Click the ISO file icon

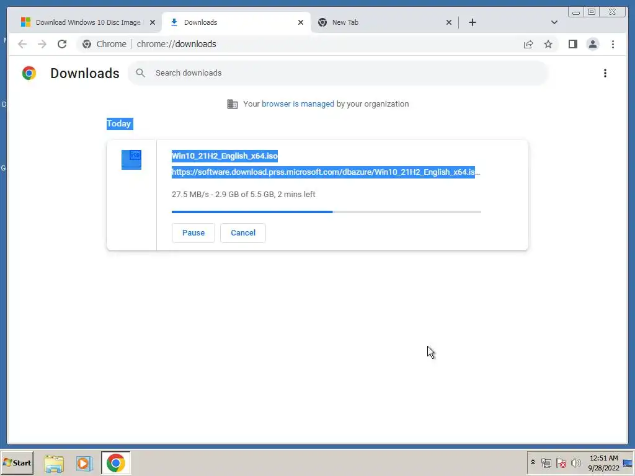(x=131, y=159)
